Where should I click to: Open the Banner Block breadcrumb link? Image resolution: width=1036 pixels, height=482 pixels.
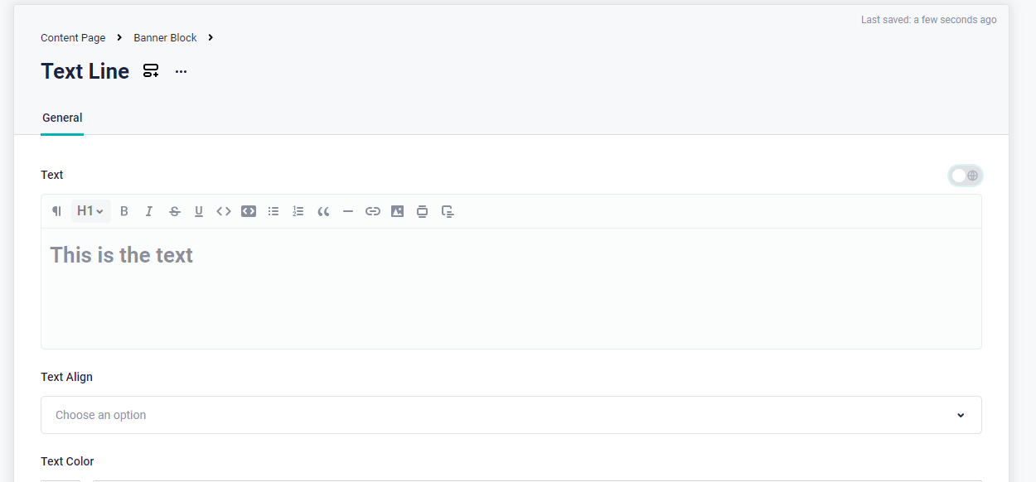pyautogui.click(x=165, y=37)
